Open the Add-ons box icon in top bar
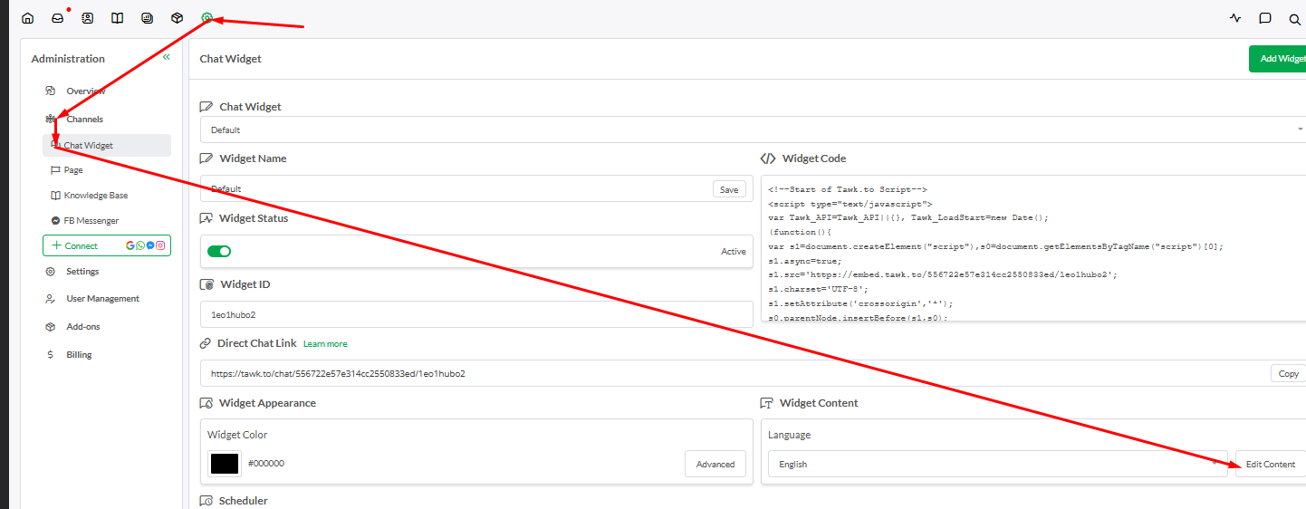This screenshot has width=1306, height=509. 177,18
